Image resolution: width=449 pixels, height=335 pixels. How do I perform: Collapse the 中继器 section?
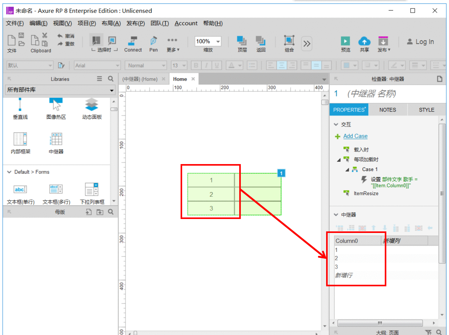coord(336,215)
